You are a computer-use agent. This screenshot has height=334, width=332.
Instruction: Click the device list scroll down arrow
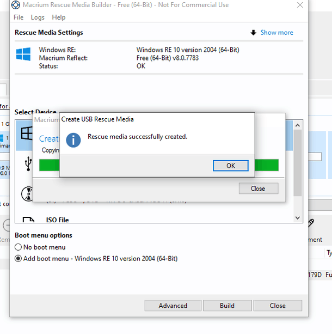click(x=298, y=218)
